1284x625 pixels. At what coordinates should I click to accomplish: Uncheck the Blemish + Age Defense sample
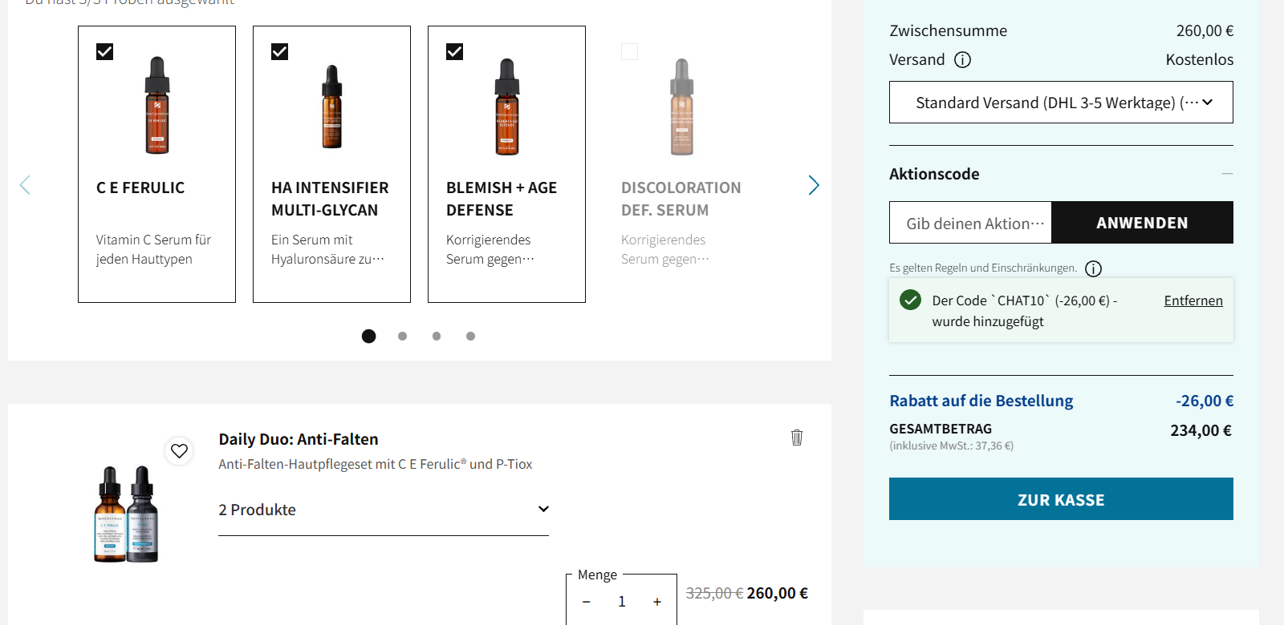[455, 52]
